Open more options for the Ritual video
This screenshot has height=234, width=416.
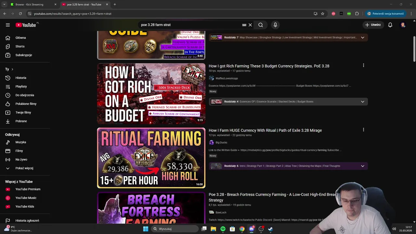363,130
